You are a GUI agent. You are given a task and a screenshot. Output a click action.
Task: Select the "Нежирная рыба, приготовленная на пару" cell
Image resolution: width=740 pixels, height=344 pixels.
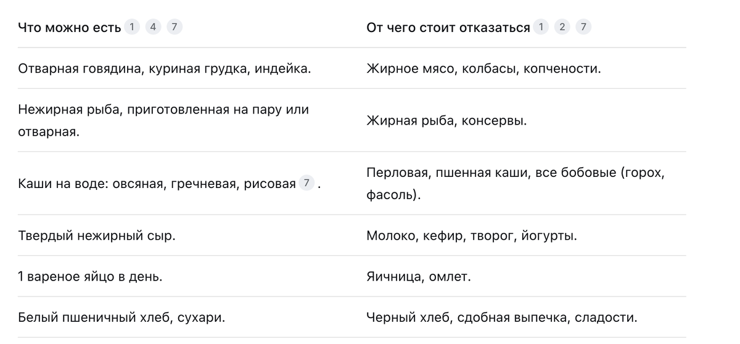click(x=163, y=120)
